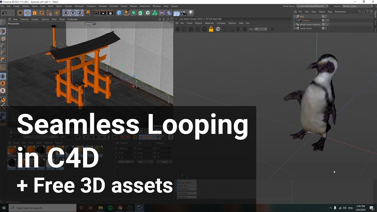Click the Apply button in Coordinates panel
Screen dimensions: 377x212
point(164,162)
